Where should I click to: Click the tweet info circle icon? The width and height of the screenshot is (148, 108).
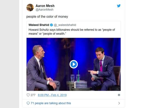click(119, 95)
